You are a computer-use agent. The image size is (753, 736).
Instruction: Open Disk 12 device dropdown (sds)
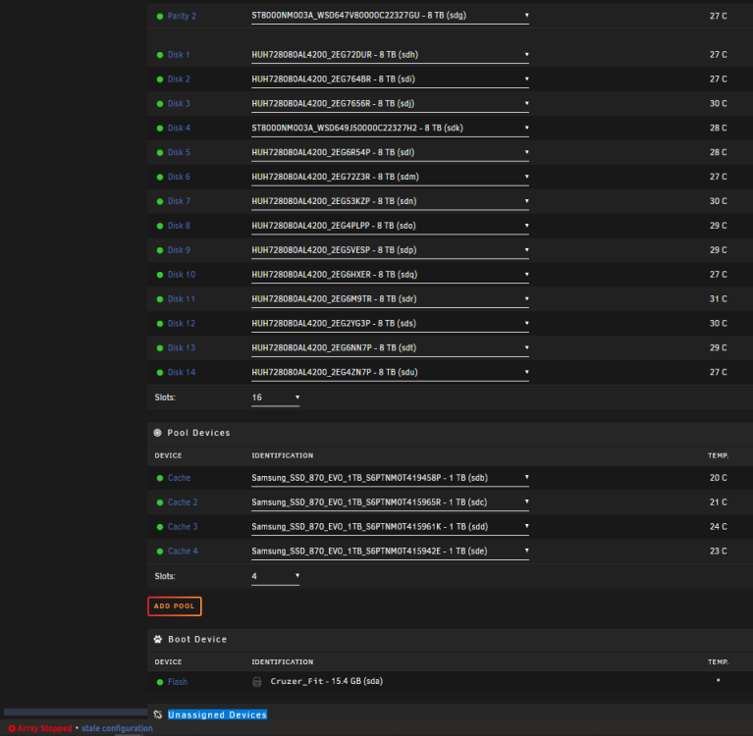tap(390, 324)
